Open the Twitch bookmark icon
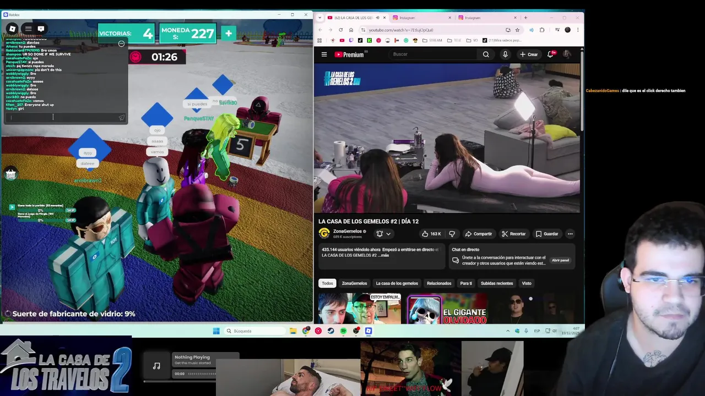705x396 pixels. click(351, 40)
